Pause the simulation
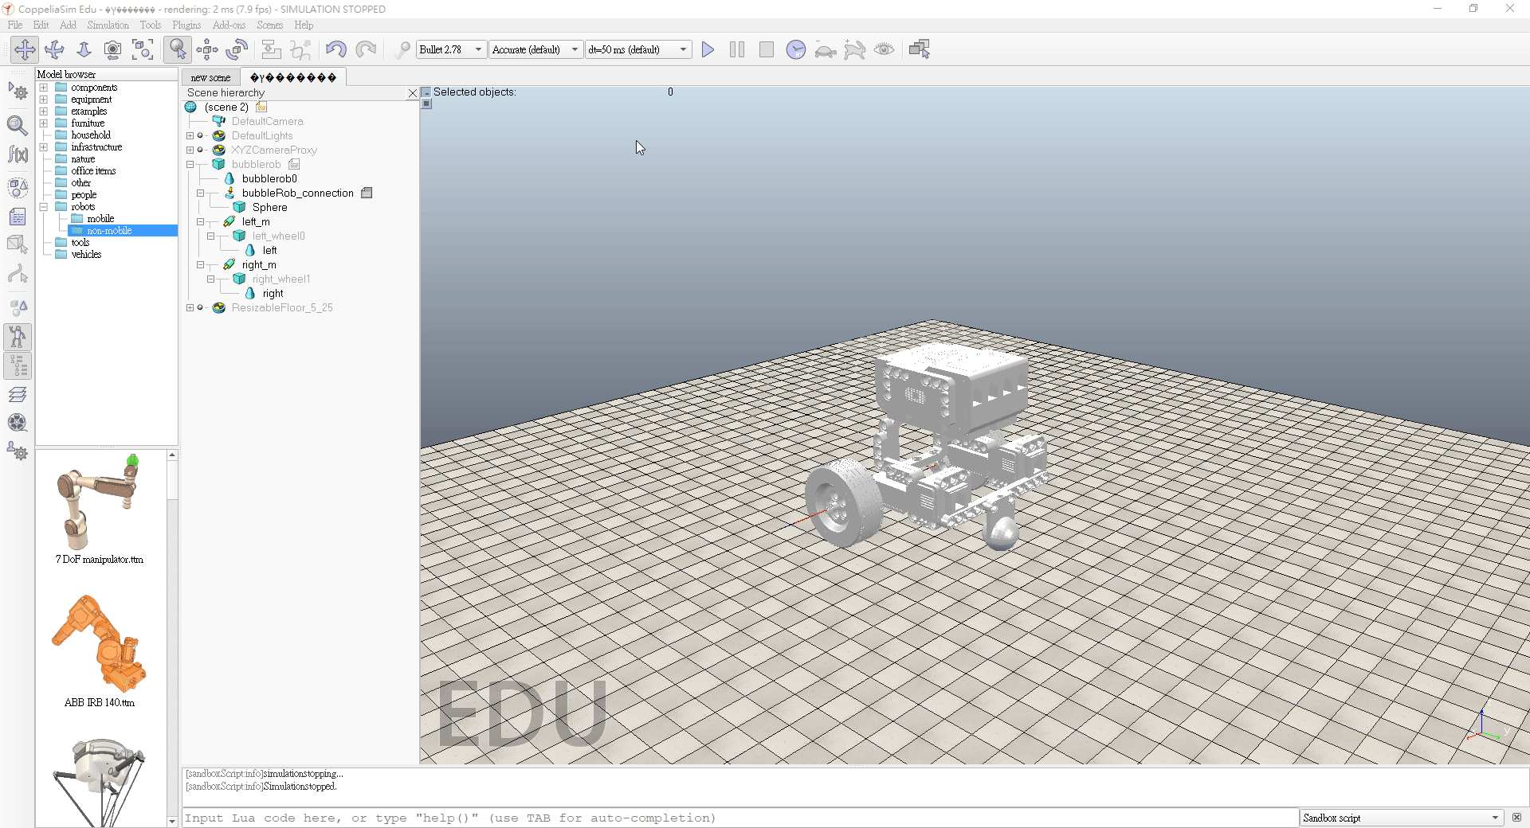1530x828 pixels. [x=737, y=49]
